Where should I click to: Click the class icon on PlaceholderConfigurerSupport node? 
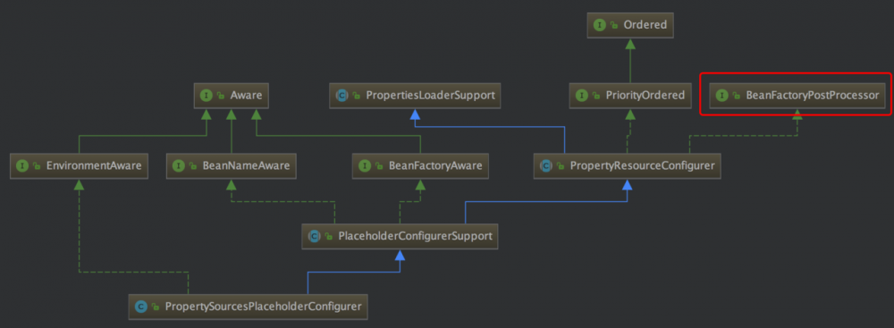(314, 236)
